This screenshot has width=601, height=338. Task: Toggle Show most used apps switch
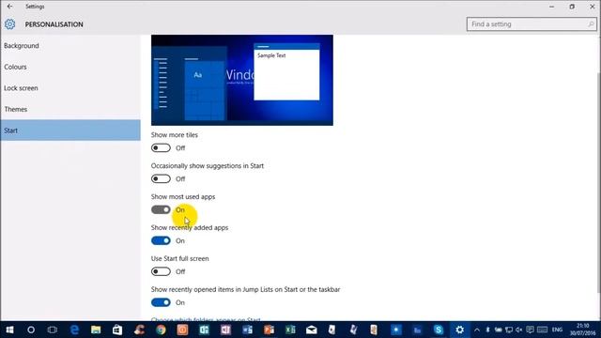coord(161,209)
